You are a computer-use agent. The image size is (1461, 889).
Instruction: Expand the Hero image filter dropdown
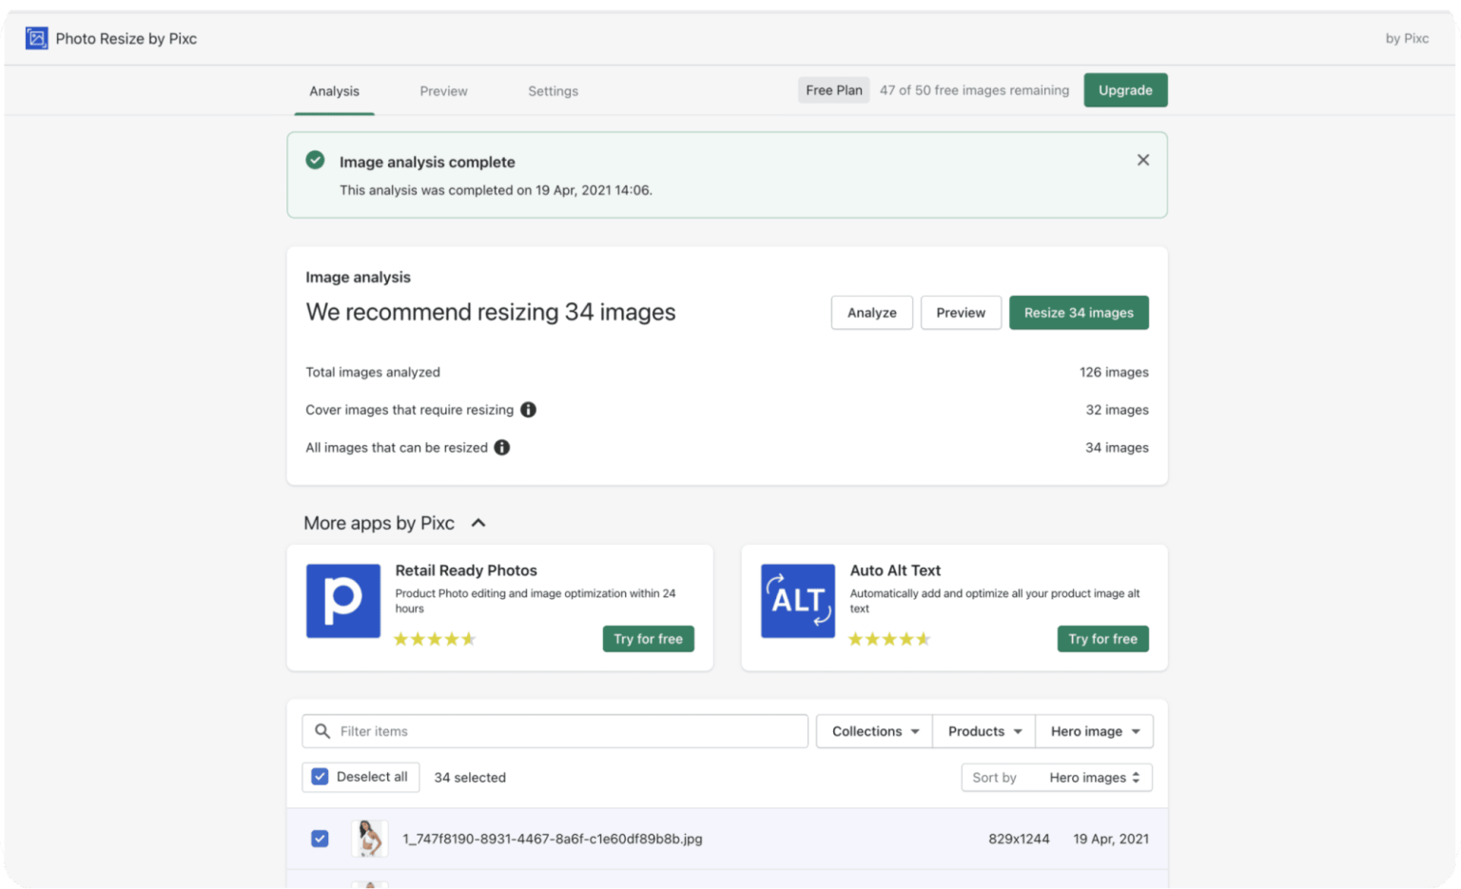[1093, 730]
